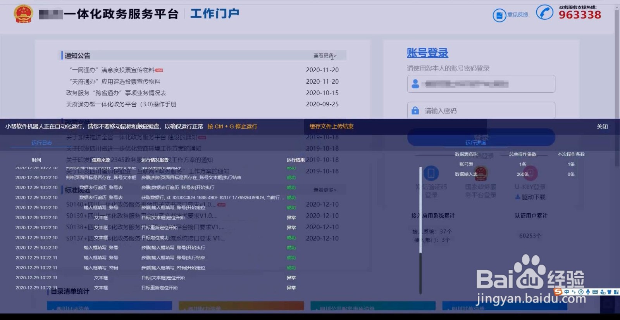Viewport: 620px width, 320px height.
Task: Choose the 短信验证码登录 phone icon
Action: [431, 173]
